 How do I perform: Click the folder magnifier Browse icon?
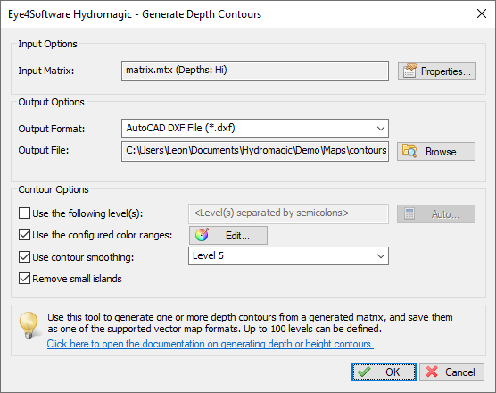point(409,151)
